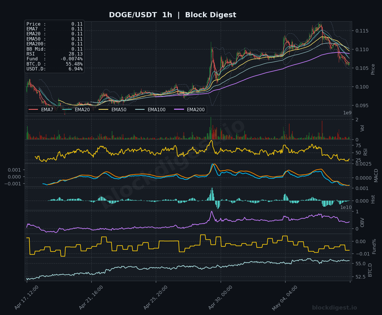Click the Price 0.11 row in info box
Image resolution: width=382 pixels, height=315 pixels.
pyautogui.click(x=54, y=24)
